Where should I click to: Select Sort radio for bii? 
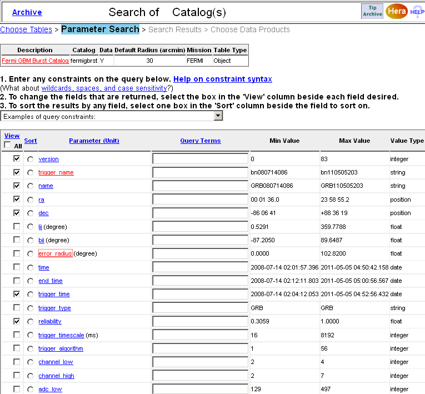31,240
